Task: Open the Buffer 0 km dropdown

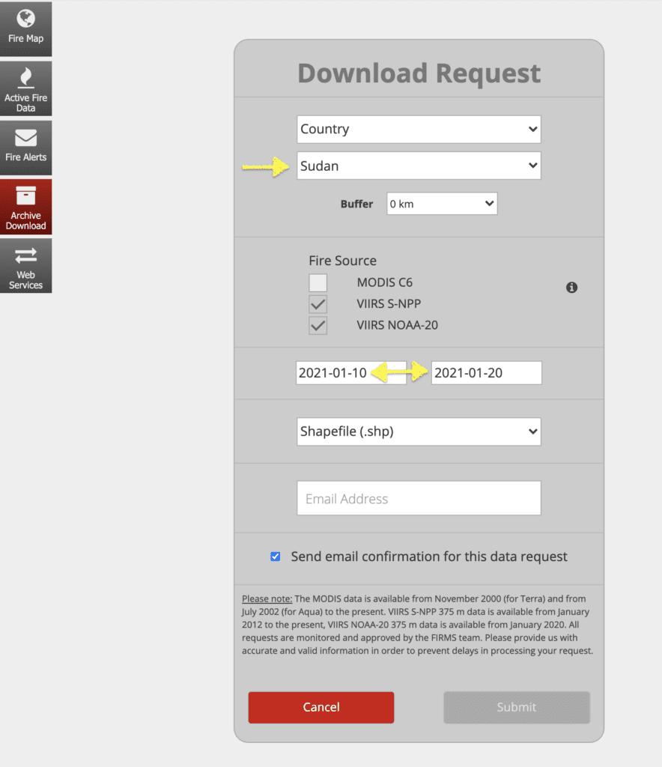Action: [x=442, y=204]
